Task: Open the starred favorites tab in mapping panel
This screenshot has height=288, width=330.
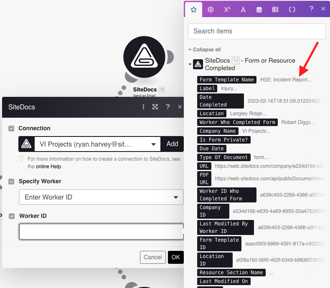Action: 194,10
